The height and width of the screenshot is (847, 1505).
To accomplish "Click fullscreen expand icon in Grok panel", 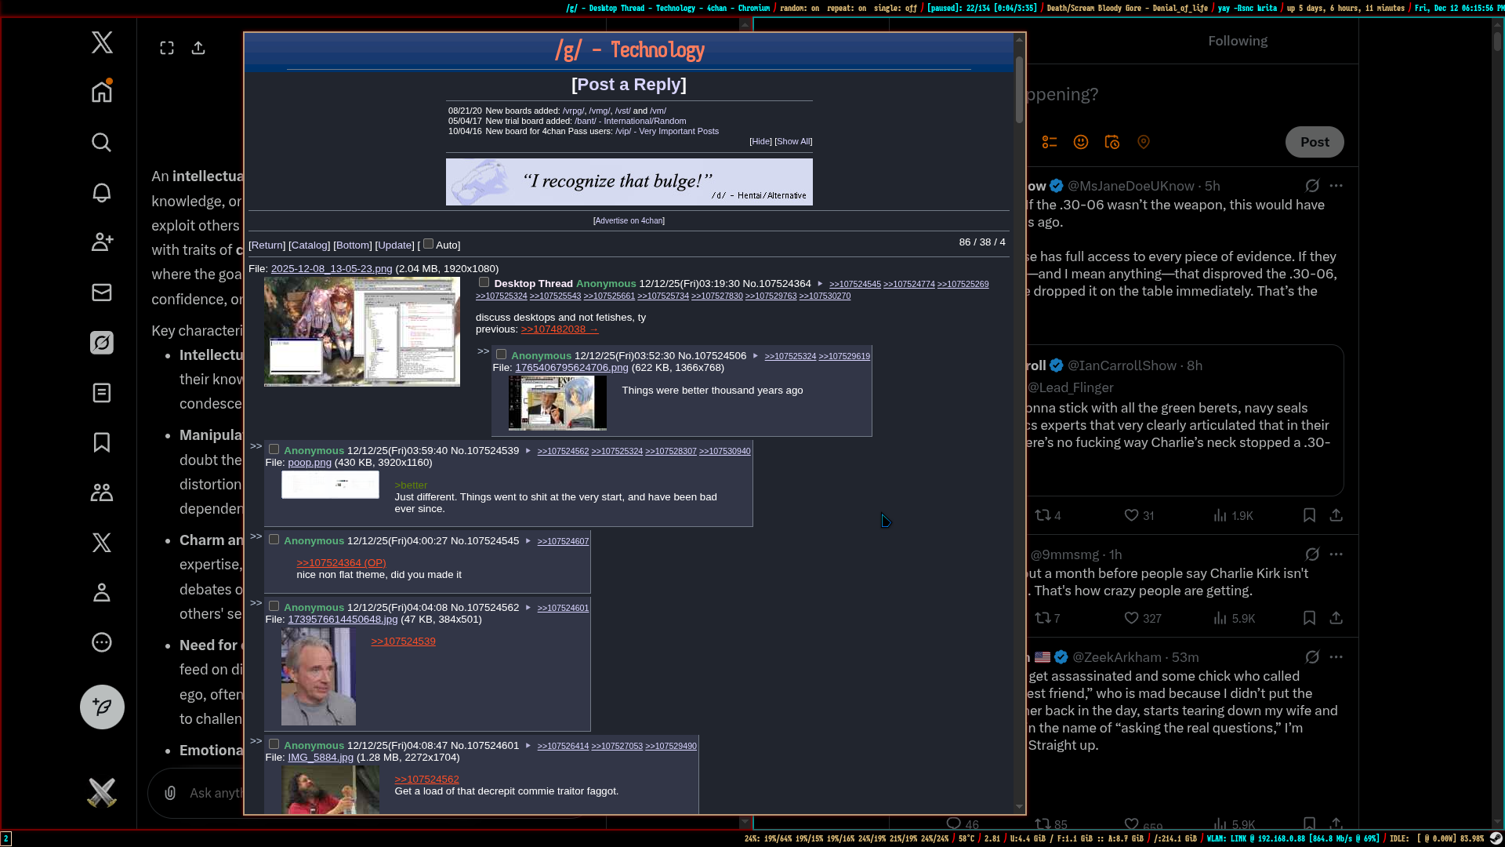I will click(167, 49).
